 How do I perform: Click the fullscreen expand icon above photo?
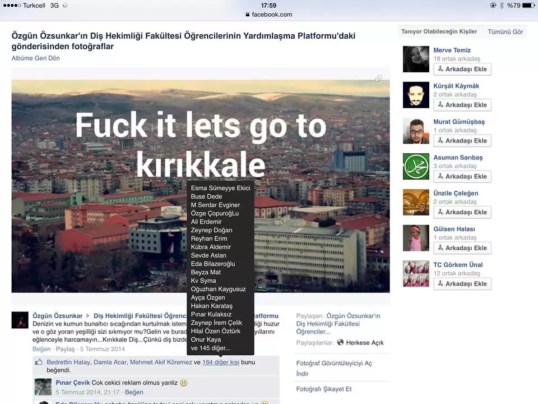(378, 79)
